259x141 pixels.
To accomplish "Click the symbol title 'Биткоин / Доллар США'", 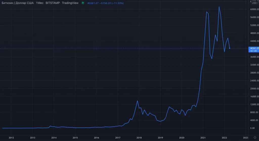I will pos(18,3).
